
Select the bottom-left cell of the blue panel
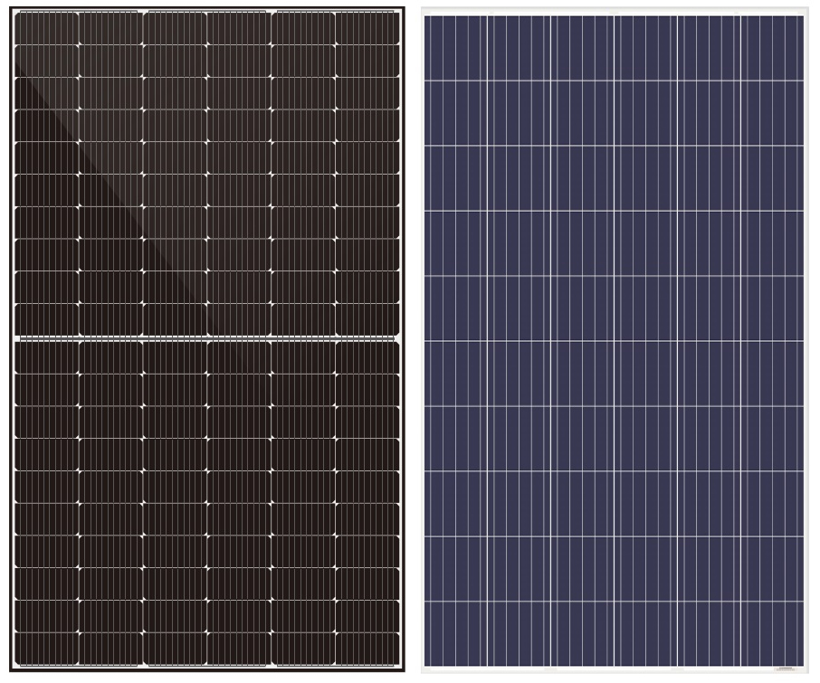tap(456, 633)
